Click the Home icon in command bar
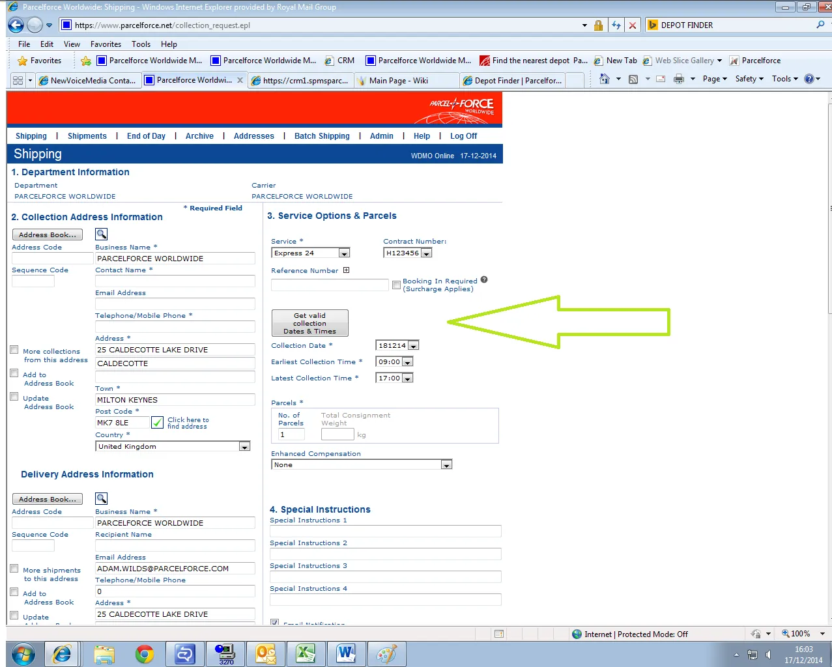Image resolution: width=832 pixels, height=667 pixels. [x=605, y=79]
